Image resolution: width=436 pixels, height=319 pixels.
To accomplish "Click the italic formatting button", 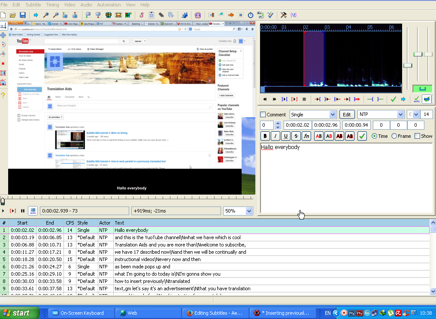I will tap(276, 136).
